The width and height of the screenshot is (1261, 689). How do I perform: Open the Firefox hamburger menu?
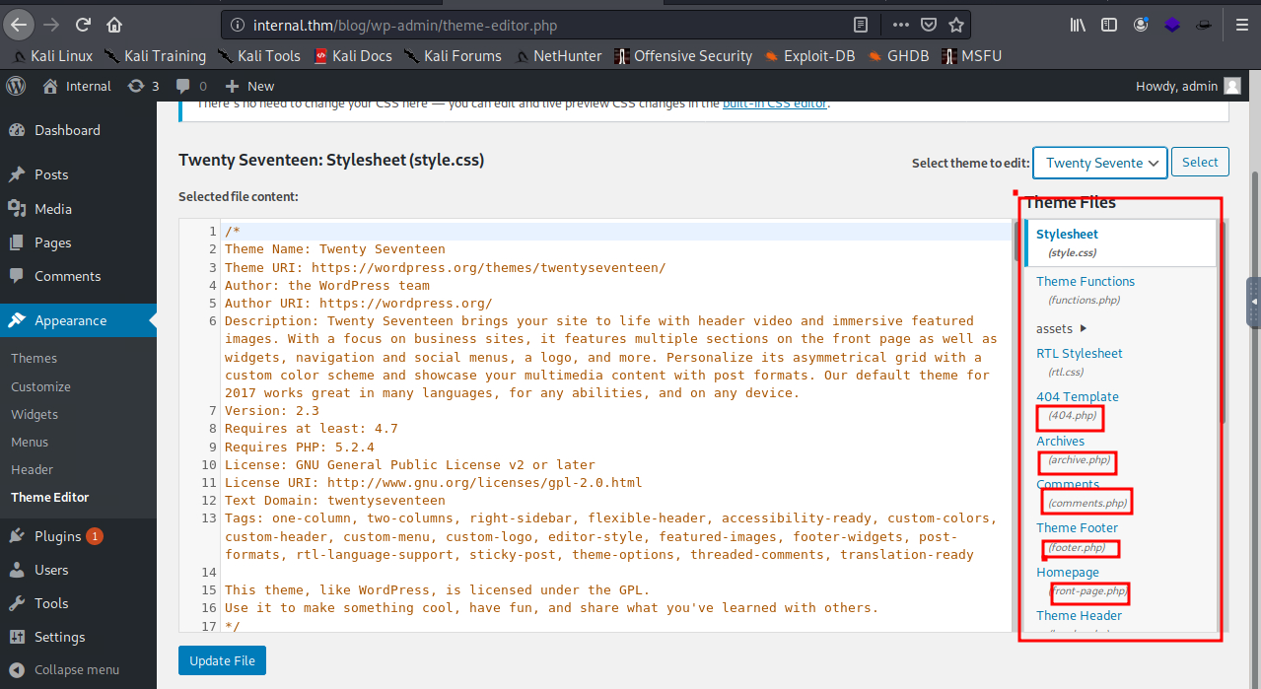pos(1240,25)
